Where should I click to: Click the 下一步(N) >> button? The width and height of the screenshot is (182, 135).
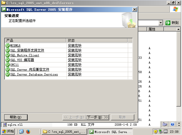[98, 117]
